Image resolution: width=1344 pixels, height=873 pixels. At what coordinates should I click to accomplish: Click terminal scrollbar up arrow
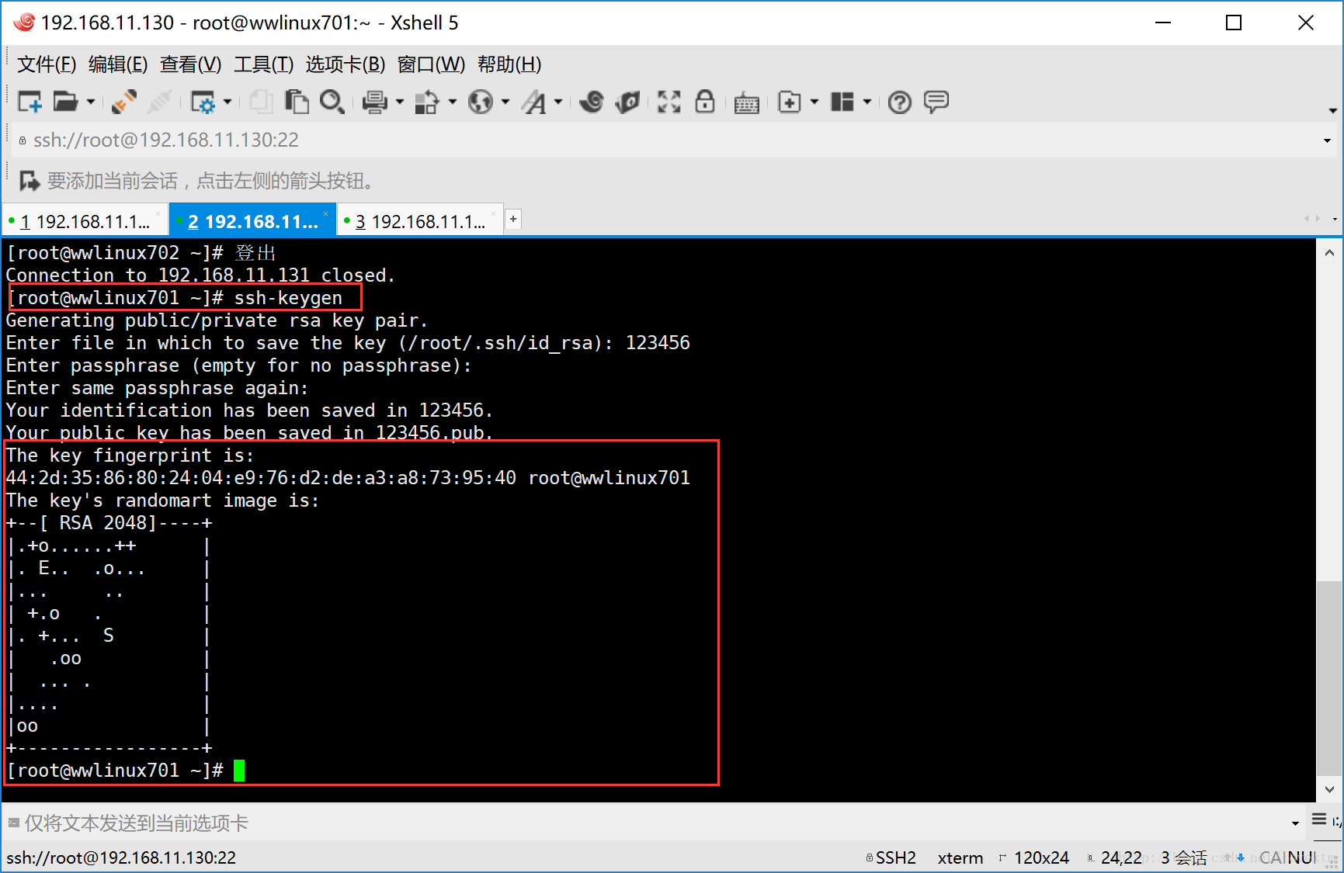tap(1329, 252)
